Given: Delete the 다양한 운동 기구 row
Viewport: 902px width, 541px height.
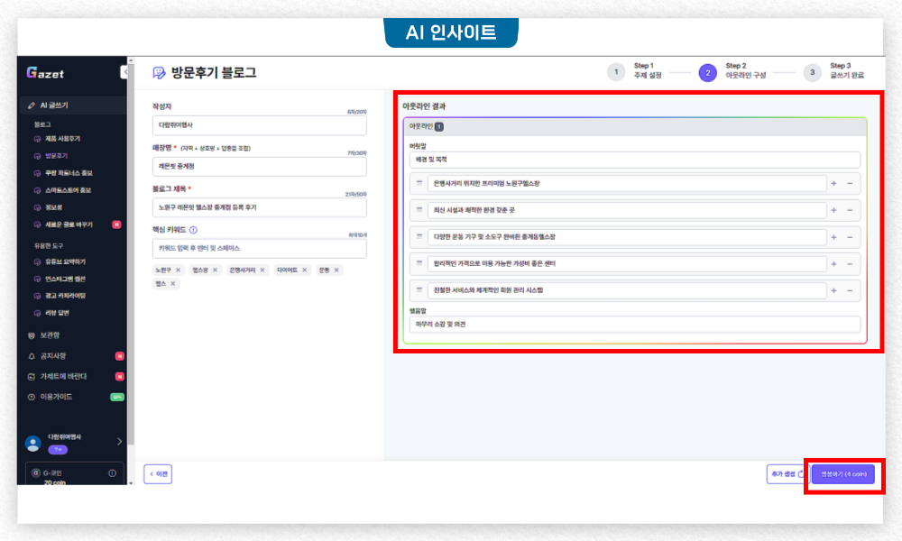Looking at the screenshot, I should pos(850,237).
